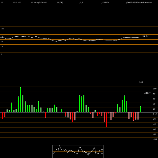Viewport: 158px width, 158px height.
Task: Select the tallest green MR bar
Action: (21, 100)
